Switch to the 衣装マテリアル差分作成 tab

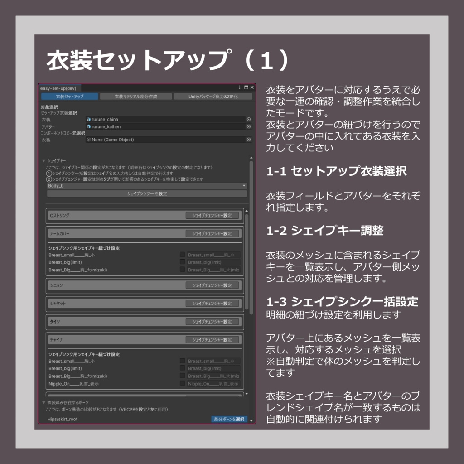point(136,97)
